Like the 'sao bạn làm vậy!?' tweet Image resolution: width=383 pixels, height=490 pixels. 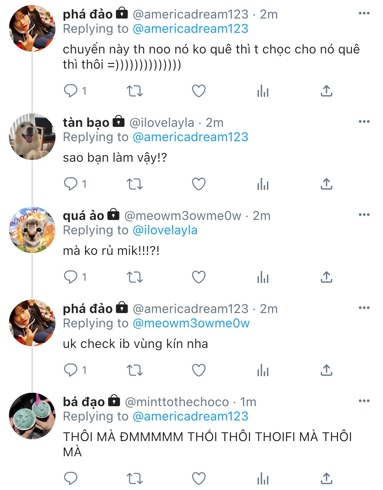point(199,184)
